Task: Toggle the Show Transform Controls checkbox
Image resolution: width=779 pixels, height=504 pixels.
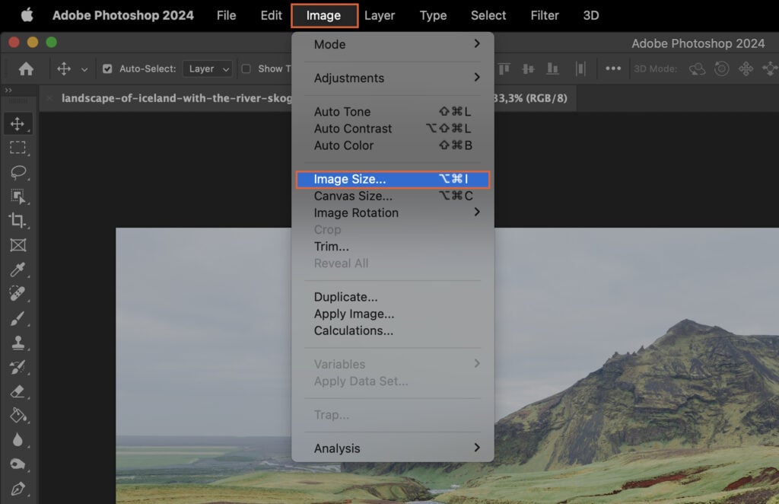Action: 246,68
